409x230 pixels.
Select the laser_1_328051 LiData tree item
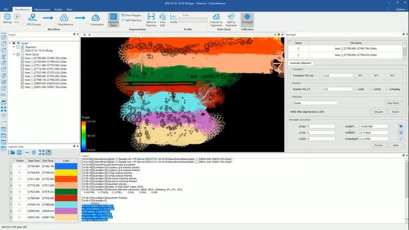(45, 87)
